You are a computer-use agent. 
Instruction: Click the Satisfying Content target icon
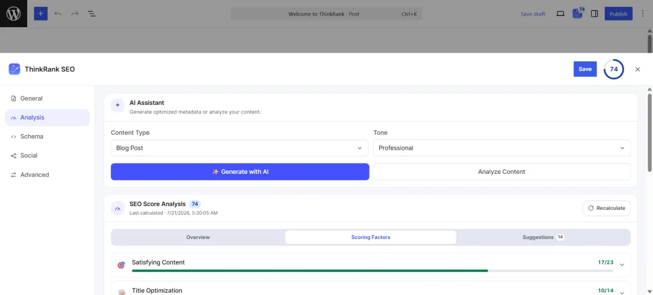pos(121,265)
